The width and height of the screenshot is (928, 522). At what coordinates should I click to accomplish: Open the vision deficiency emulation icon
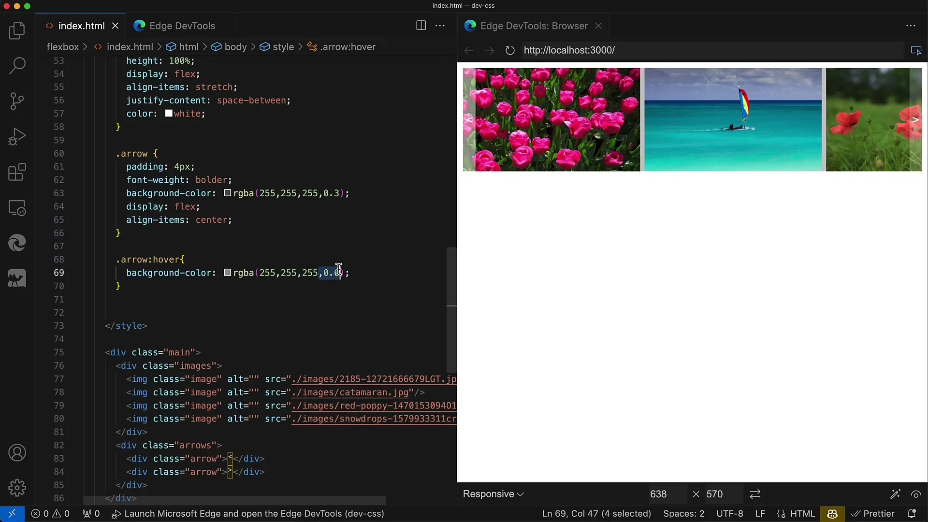[916, 494]
